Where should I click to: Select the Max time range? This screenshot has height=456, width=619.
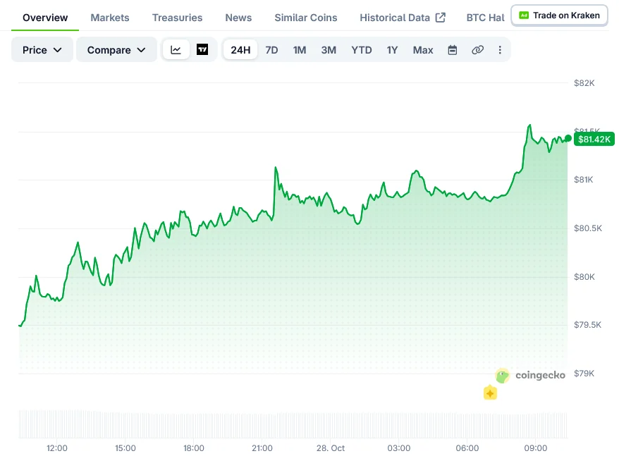tap(423, 50)
